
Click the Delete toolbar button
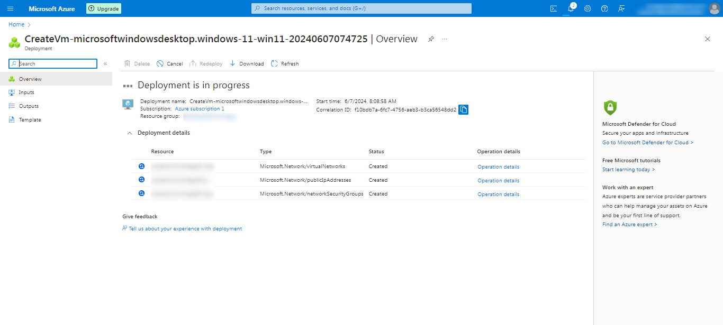(x=137, y=63)
